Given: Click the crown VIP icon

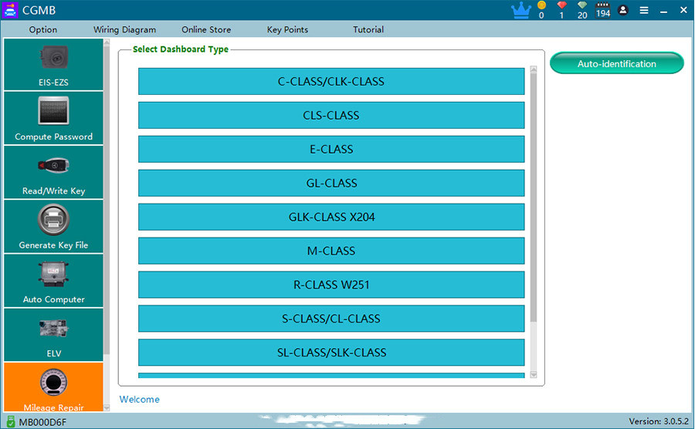Looking at the screenshot, I should click(520, 10).
